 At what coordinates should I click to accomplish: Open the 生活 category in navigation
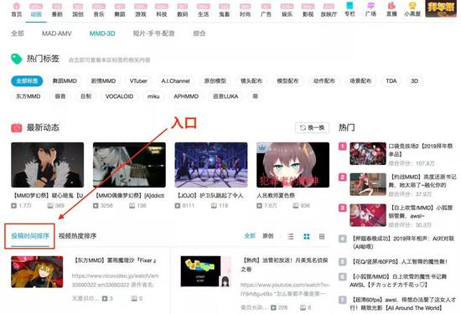(x=203, y=10)
